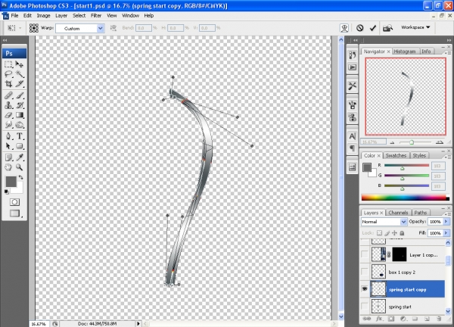
Task: Hide the spring start copy layer
Action: [365, 288]
